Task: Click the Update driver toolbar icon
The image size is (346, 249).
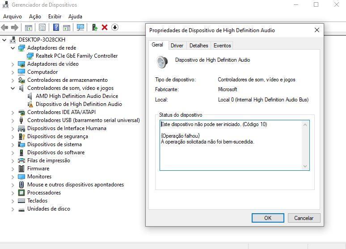Action: pyautogui.click(x=95, y=27)
